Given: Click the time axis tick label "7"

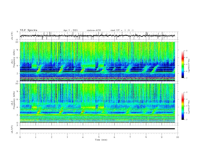Looking at the screenshot, I should click(130, 137).
